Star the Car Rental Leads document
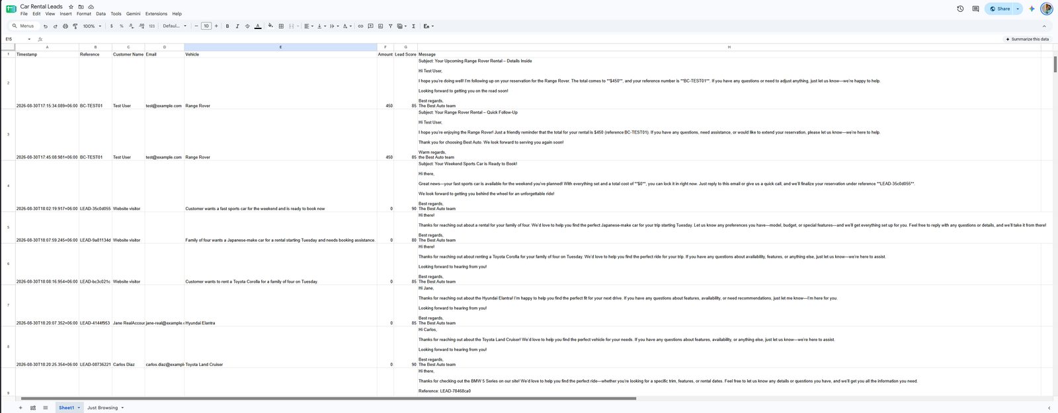 pos(71,7)
